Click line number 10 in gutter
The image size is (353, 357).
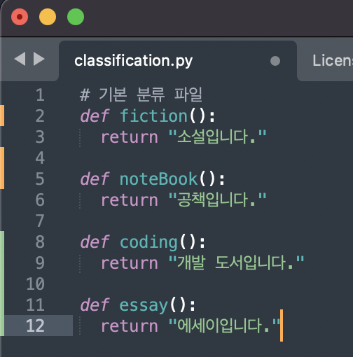click(x=36, y=283)
